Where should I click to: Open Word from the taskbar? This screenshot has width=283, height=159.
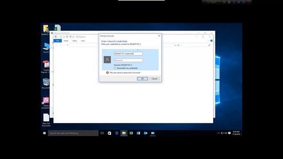pos(138,133)
